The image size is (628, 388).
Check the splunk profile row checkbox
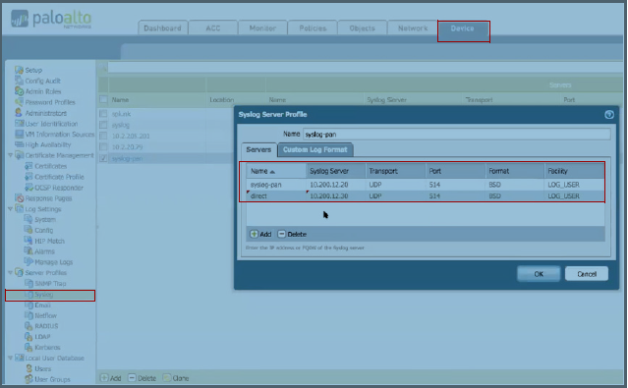point(103,114)
